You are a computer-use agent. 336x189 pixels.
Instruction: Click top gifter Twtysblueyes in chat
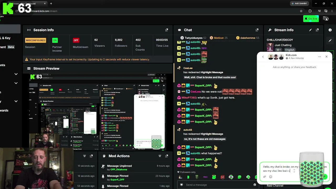(x=193, y=38)
